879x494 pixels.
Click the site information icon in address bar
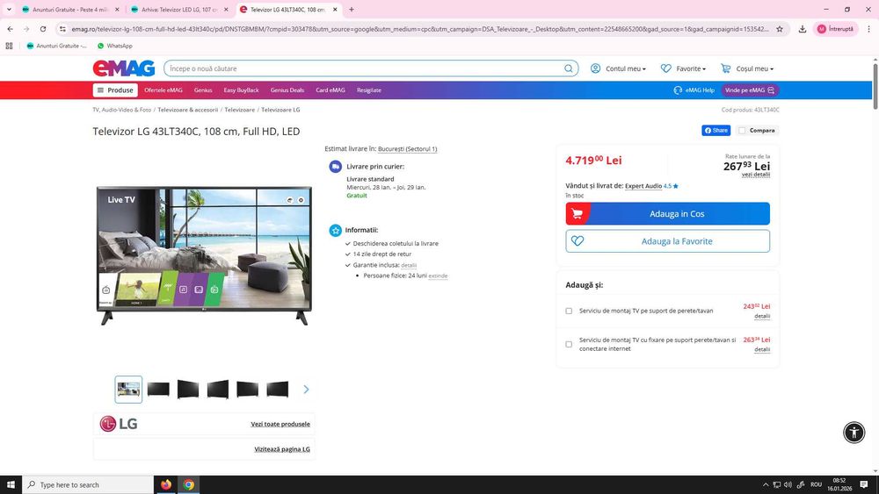click(x=62, y=29)
